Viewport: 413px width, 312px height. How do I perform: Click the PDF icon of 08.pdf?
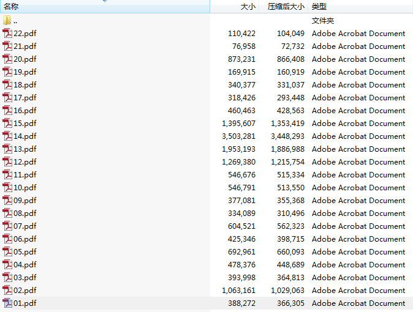[x=7, y=213]
